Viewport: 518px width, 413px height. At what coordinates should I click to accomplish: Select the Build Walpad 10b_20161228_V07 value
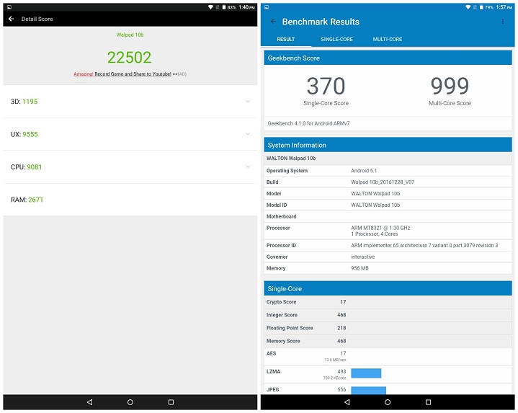tap(383, 182)
